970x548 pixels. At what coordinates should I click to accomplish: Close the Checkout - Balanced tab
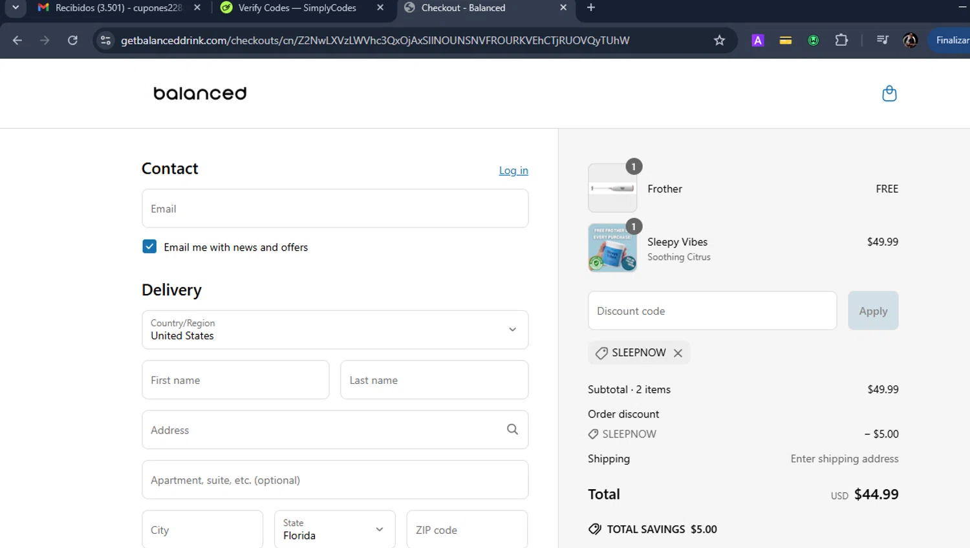click(563, 8)
